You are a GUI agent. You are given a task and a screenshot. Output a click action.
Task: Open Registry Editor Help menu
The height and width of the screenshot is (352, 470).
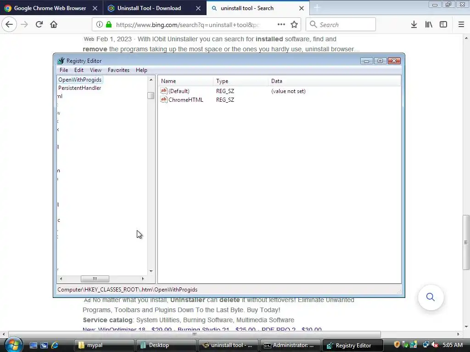click(141, 70)
